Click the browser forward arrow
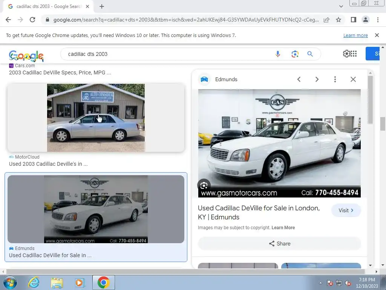386x290 pixels. coord(20,20)
